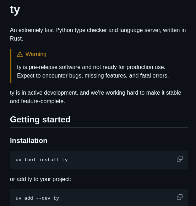Click the "Expect to encounter bugs" warning line

[93, 76]
